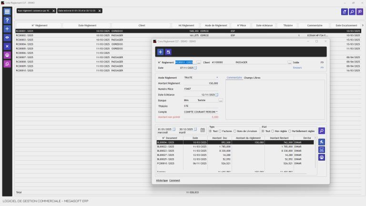Sort main list by Date Règlement header
Image resolution: width=366 pixels, height=206 pixels.
click(x=87, y=25)
